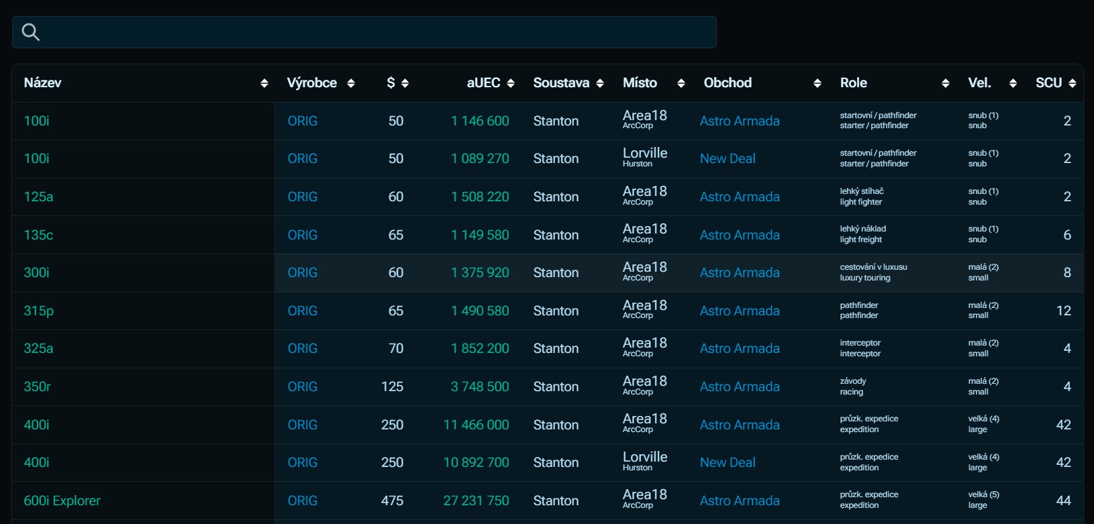Sort table by Název sort arrows
Image resolution: width=1094 pixels, height=524 pixels.
click(x=264, y=83)
